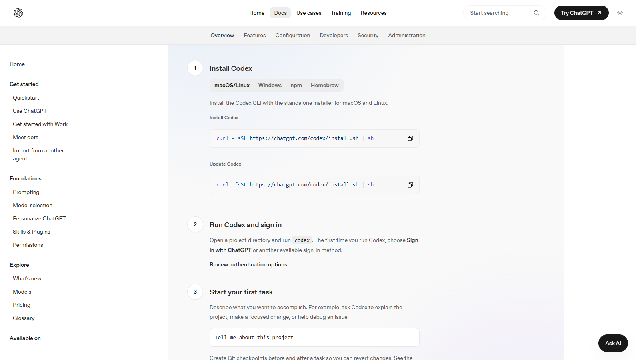Open the Docs navigation item
The image size is (640, 360).
[x=280, y=13]
